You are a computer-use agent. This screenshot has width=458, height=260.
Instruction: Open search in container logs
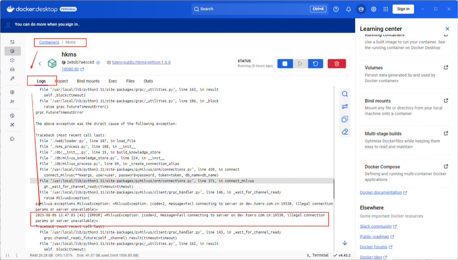click(345, 94)
